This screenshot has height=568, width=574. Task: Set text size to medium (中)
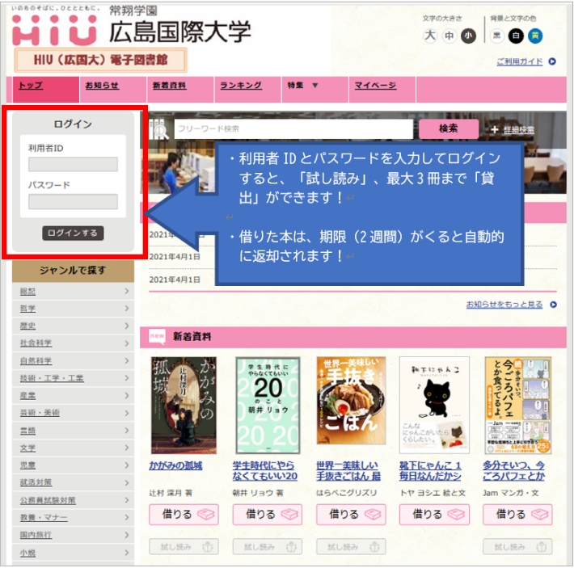tap(449, 36)
